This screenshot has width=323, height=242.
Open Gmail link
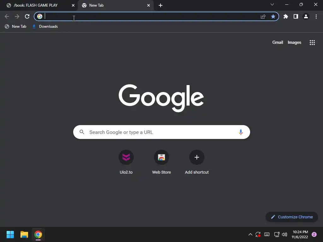pyautogui.click(x=278, y=43)
